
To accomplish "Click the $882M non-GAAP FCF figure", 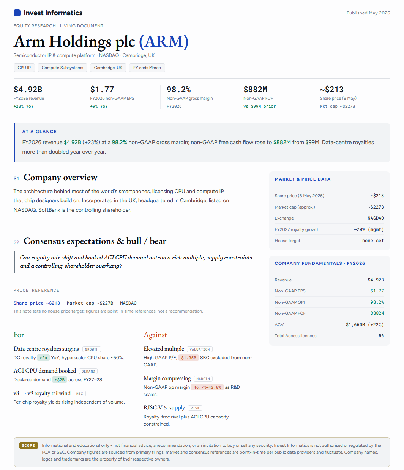I will click(x=255, y=90).
